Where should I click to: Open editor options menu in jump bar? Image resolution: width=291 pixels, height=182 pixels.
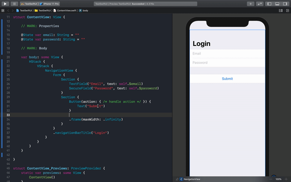click(x=280, y=11)
